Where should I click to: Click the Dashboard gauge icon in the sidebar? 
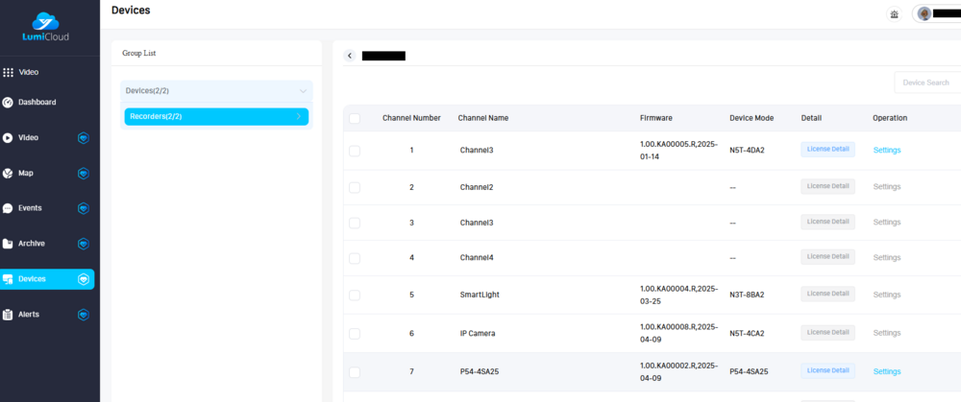click(x=9, y=103)
